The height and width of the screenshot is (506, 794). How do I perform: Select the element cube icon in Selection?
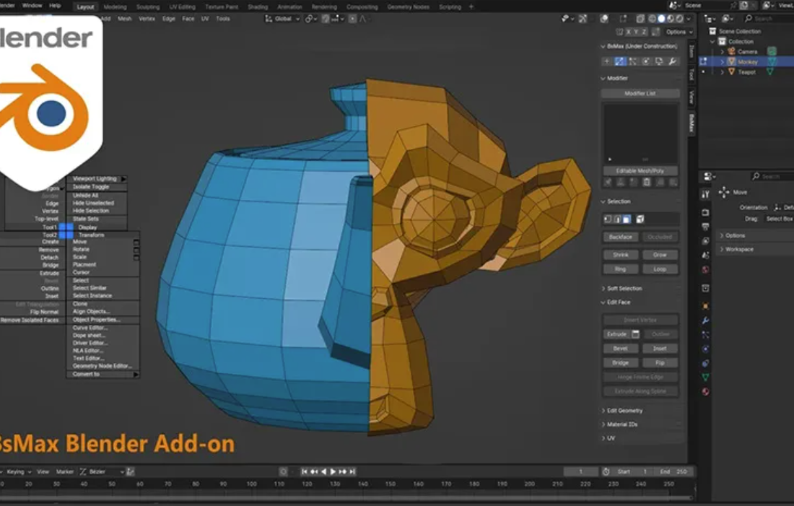tap(640, 219)
